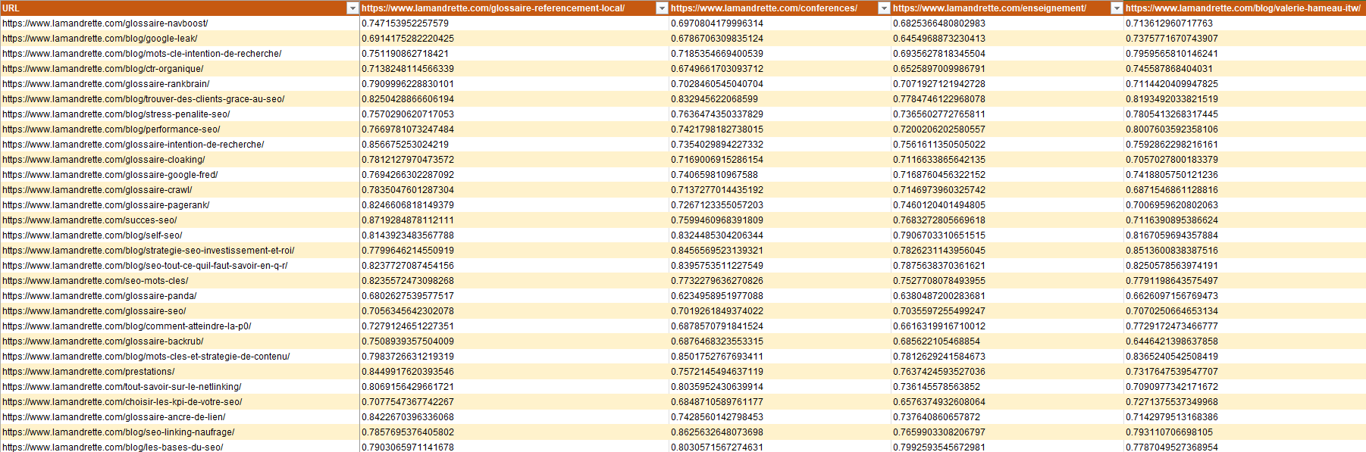Select cell with value 0.6970804179996314

tap(780, 23)
